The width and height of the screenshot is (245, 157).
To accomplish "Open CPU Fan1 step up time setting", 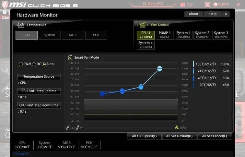I will point(39,91).
